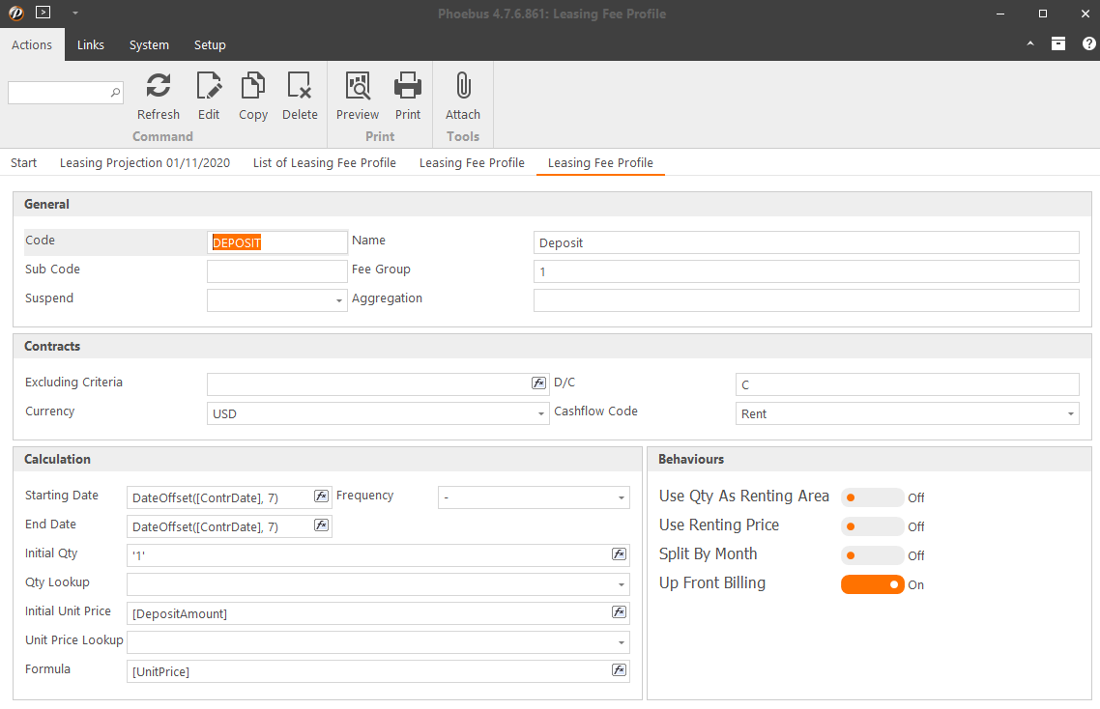This screenshot has height=709, width=1100.
Task: Toggle Split By Month switch
Action: (872, 555)
